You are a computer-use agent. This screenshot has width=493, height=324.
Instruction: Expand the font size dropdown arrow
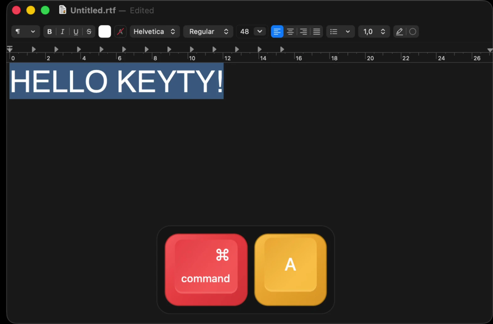[x=260, y=32]
